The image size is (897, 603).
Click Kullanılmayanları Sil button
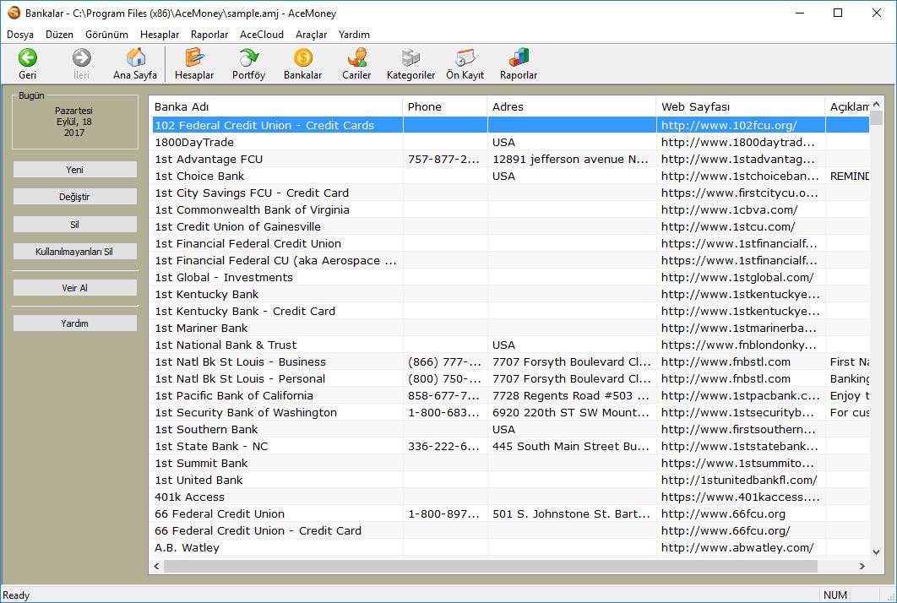(x=75, y=252)
